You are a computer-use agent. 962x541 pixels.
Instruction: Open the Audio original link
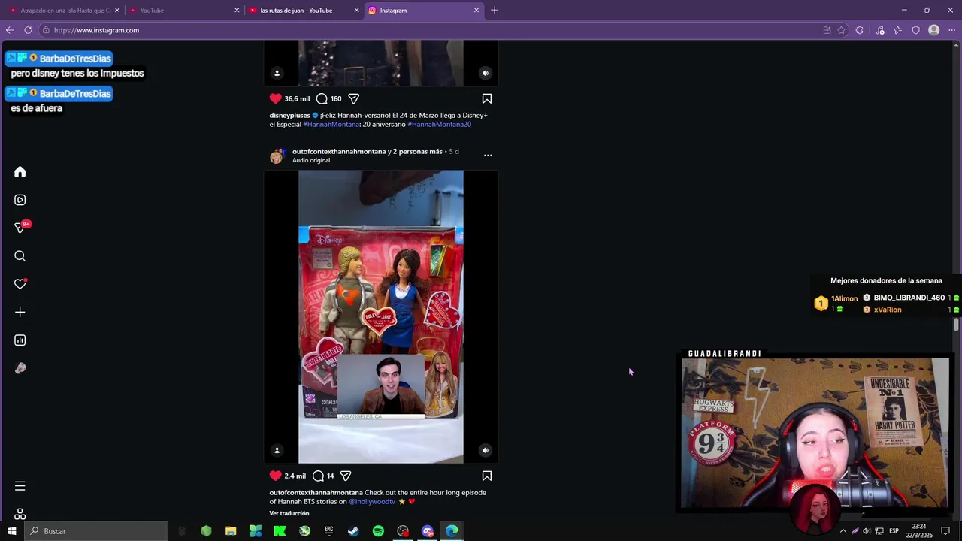click(x=311, y=160)
